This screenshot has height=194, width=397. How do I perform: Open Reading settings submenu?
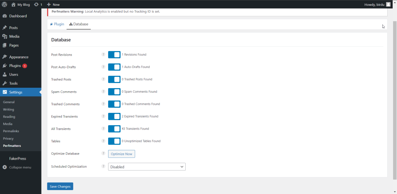pyautogui.click(x=9, y=117)
